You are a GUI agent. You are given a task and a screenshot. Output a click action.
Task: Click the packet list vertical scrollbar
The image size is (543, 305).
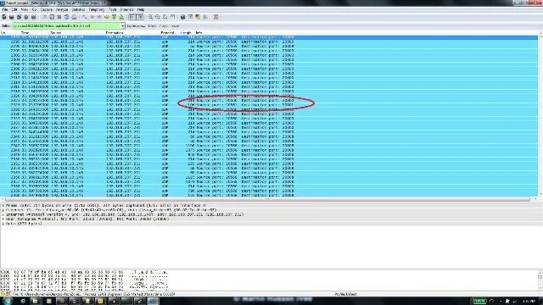tap(540, 114)
